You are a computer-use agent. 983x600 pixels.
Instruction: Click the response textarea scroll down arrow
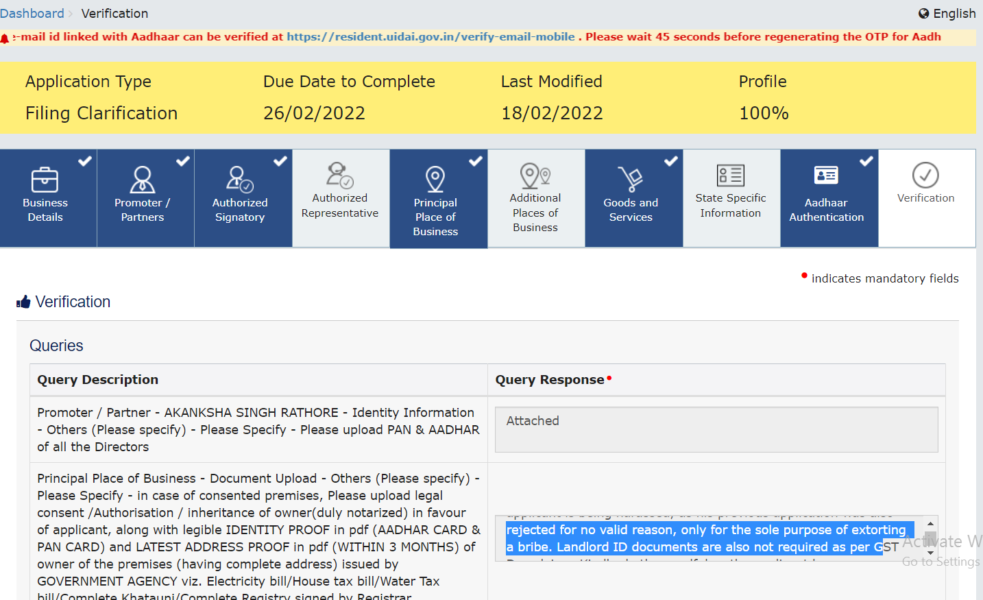tap(930, 553)
